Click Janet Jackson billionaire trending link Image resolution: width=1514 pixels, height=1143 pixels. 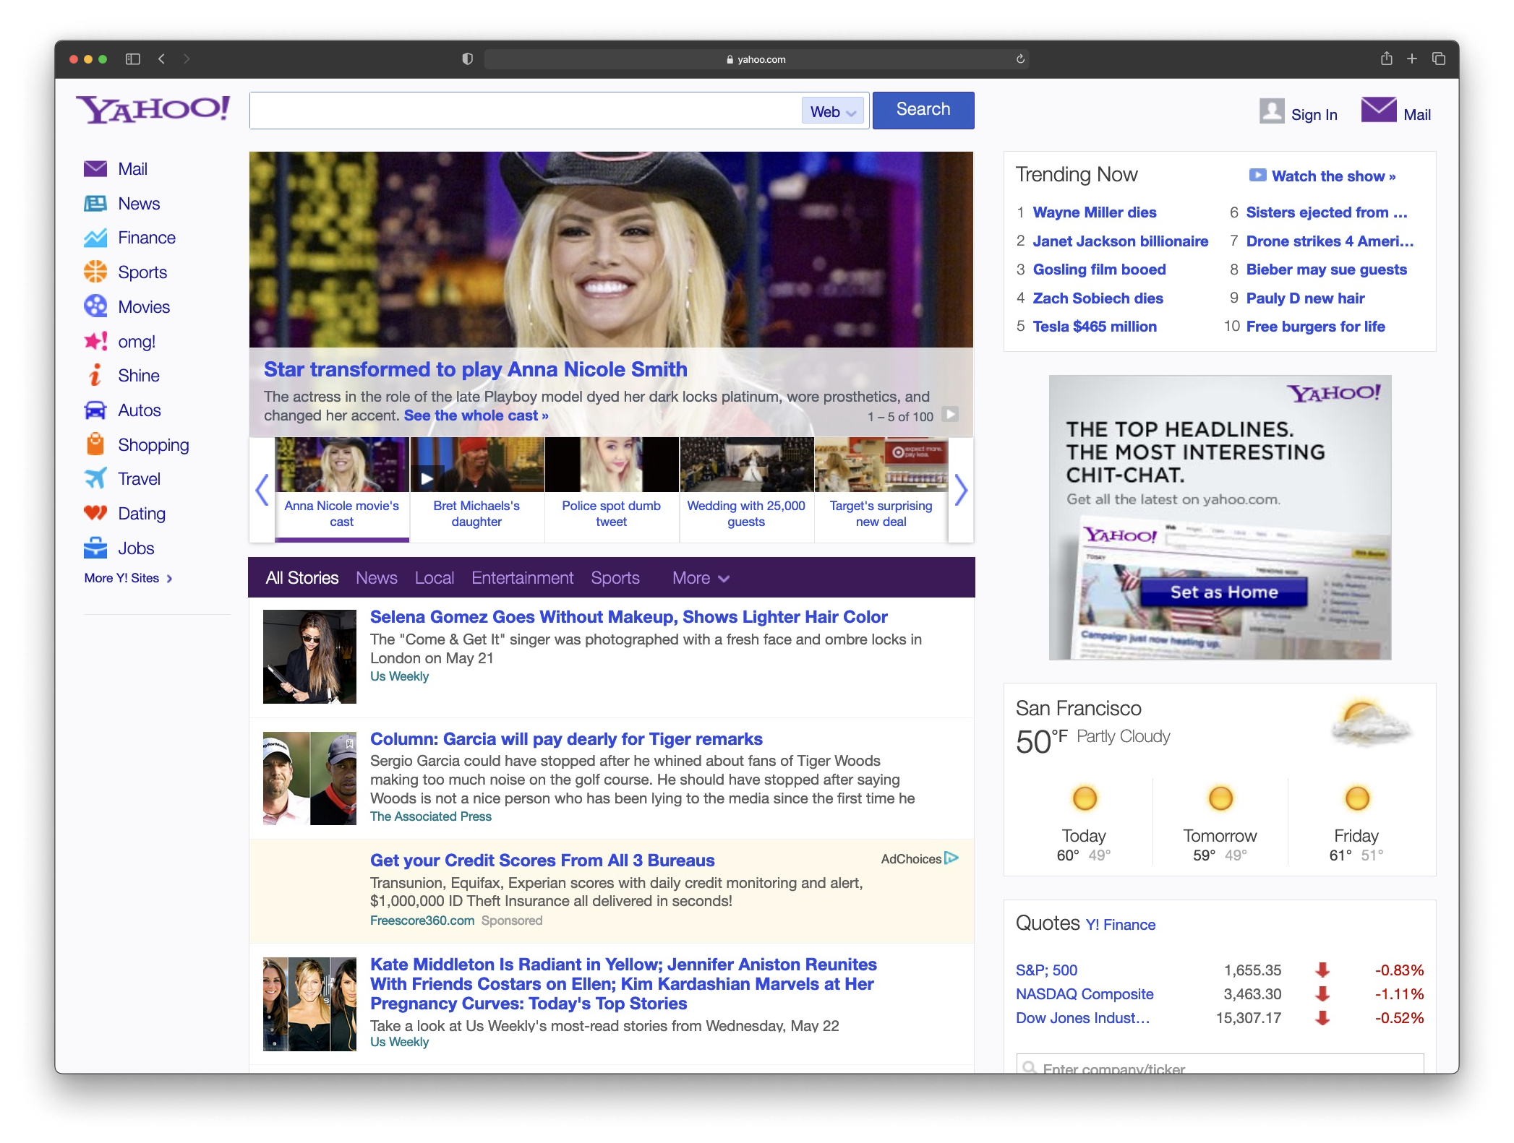point(1120,241)
